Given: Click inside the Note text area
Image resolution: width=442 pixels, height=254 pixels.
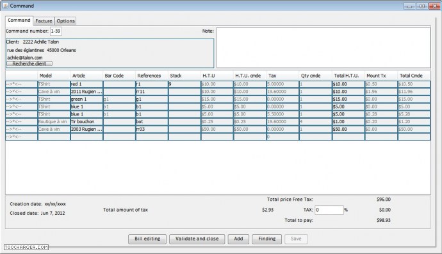Looking at the screenshot, I should pyautogui.click(x=323, y=47).
